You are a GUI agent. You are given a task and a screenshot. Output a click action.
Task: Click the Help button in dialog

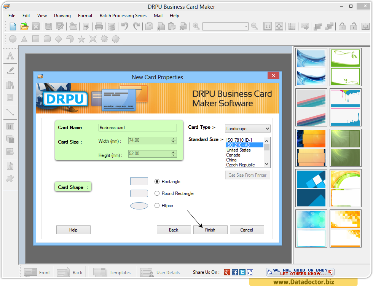point(73,230)
